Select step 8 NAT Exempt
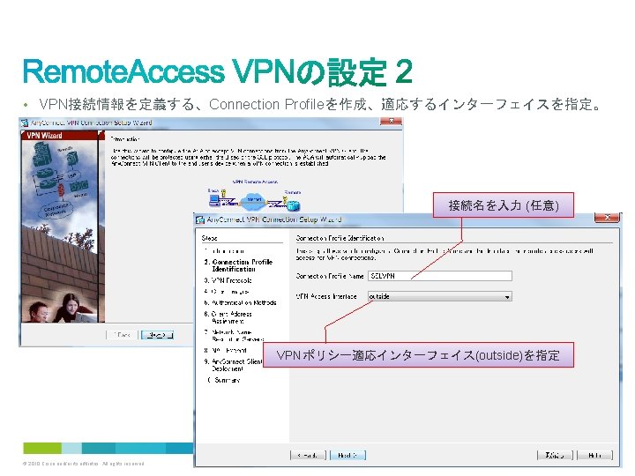This screenshot has width=635, height=476. coord(226,351)
